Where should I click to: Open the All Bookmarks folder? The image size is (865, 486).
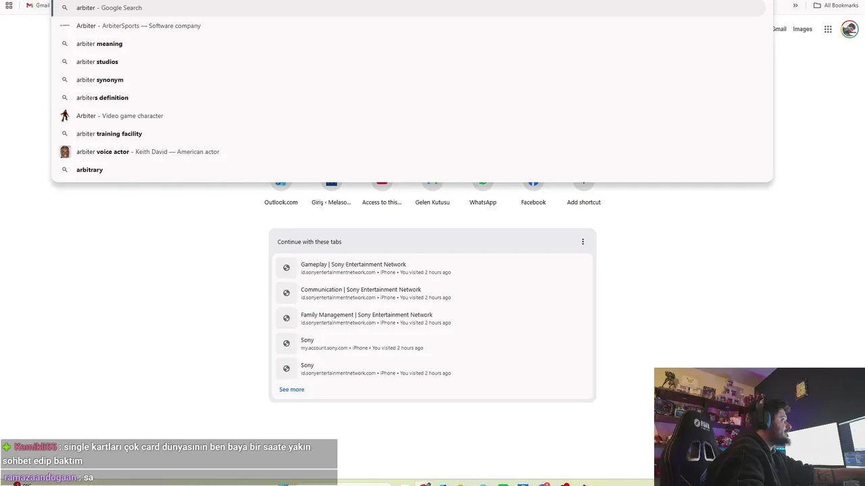(836, 5)
